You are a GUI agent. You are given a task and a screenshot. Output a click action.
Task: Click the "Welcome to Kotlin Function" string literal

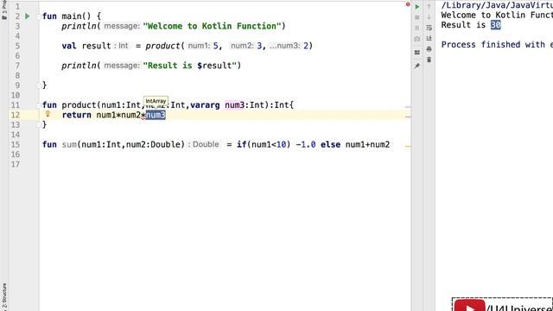click(x=212, y=26)
